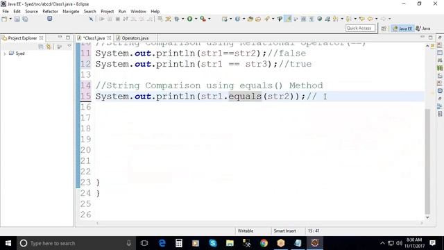Close the Project Explorer view
The height and width of the screenshot is (250, 444).
pyautogui.click(x=42, y=38)
